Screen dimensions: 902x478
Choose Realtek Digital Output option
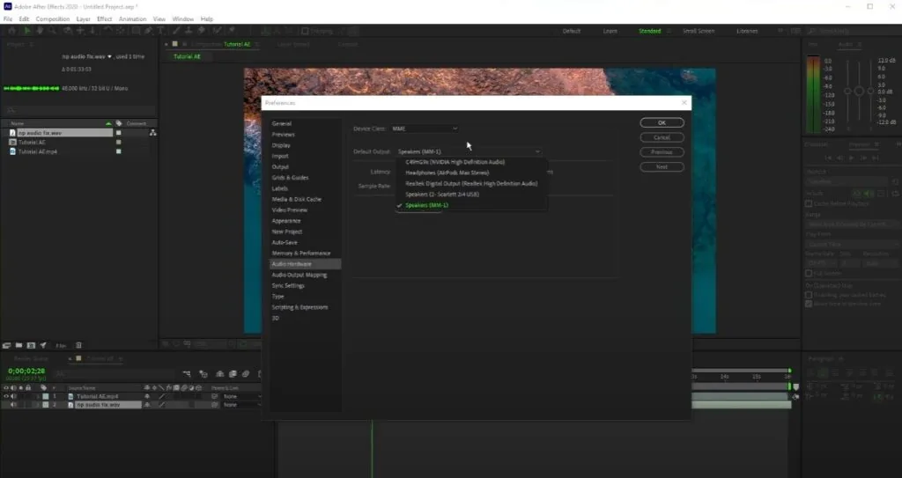pos(471,183)
